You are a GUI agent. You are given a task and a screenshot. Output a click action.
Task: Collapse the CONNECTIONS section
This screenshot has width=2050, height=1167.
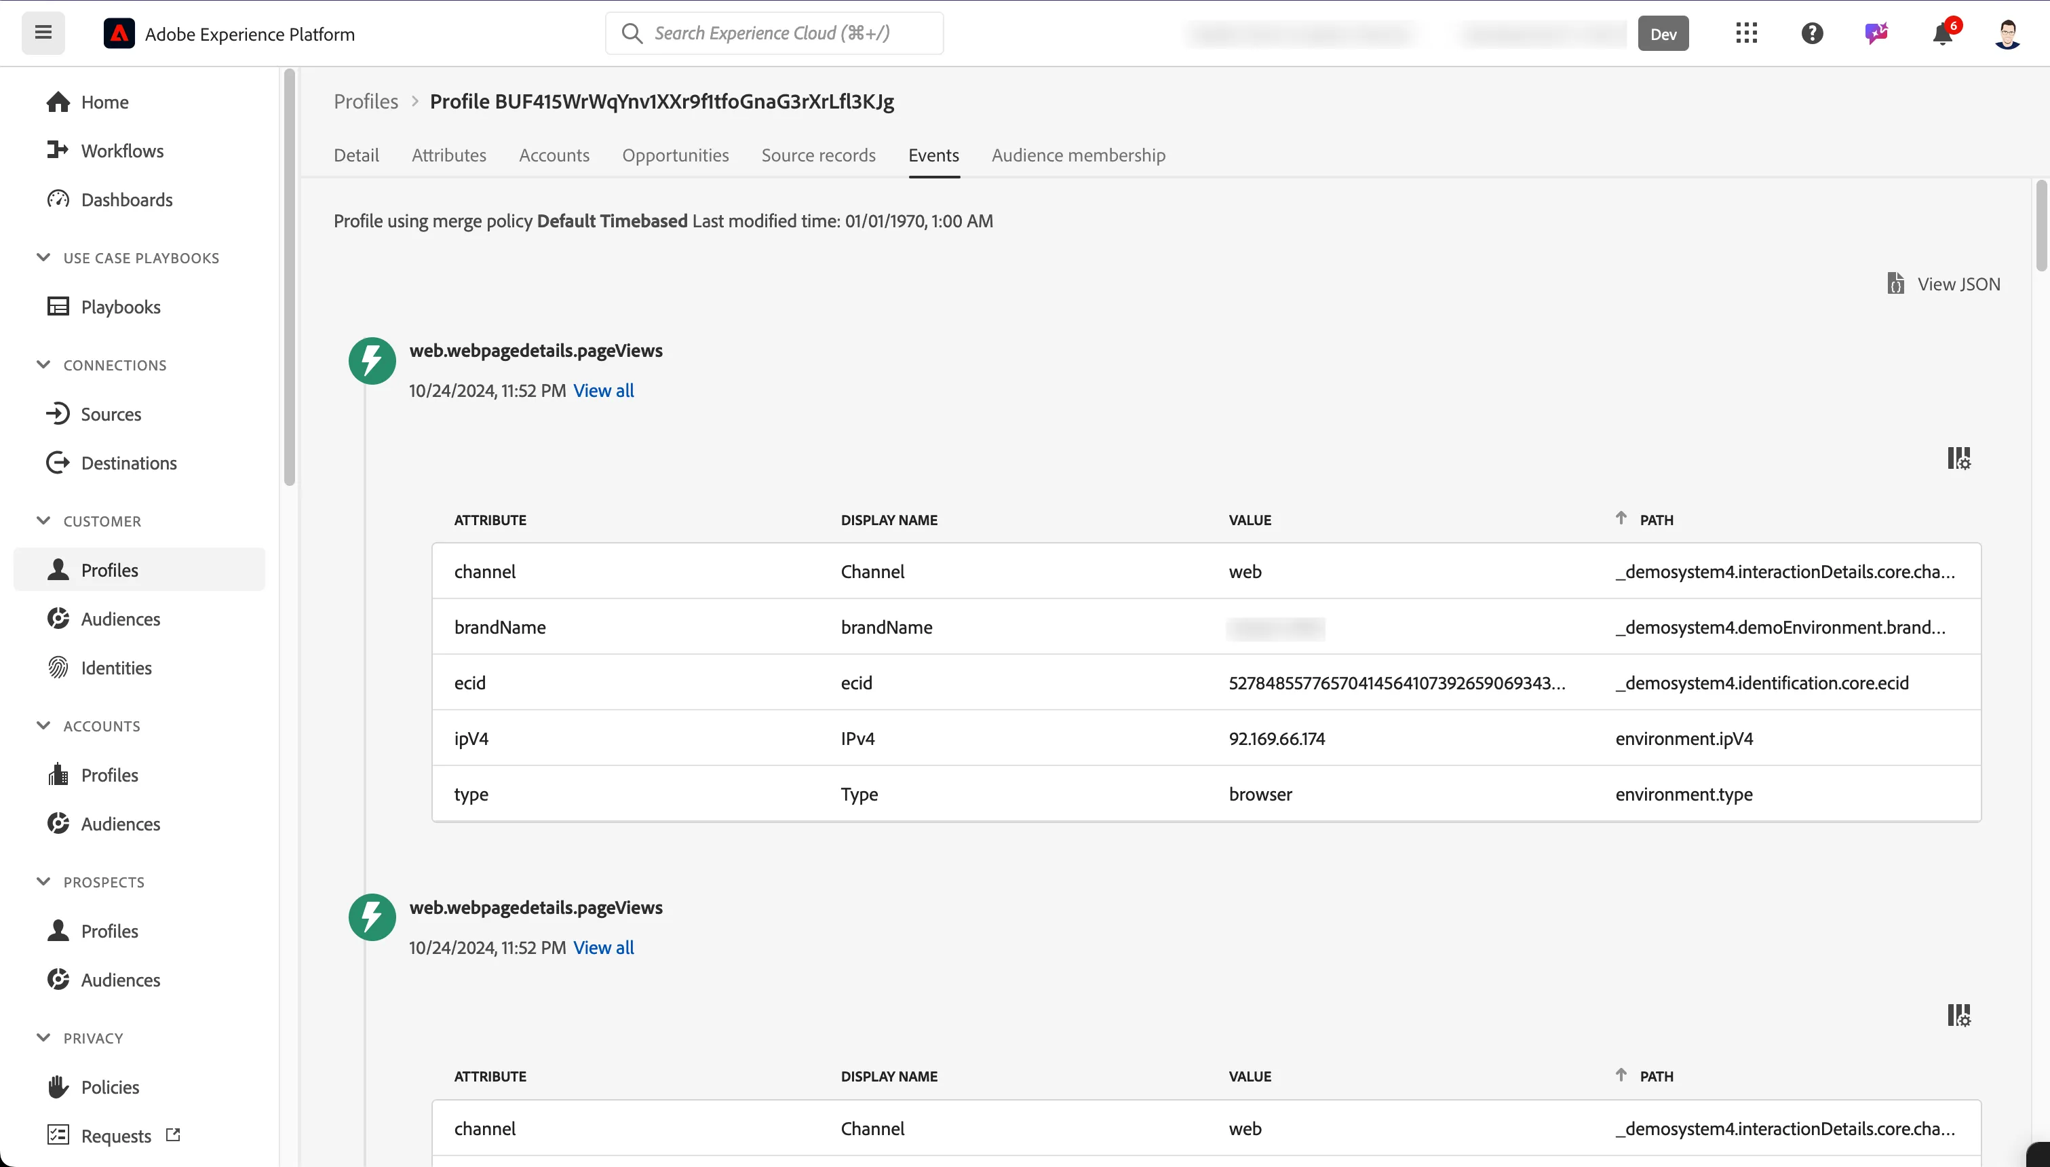click(x=43, y=365)
